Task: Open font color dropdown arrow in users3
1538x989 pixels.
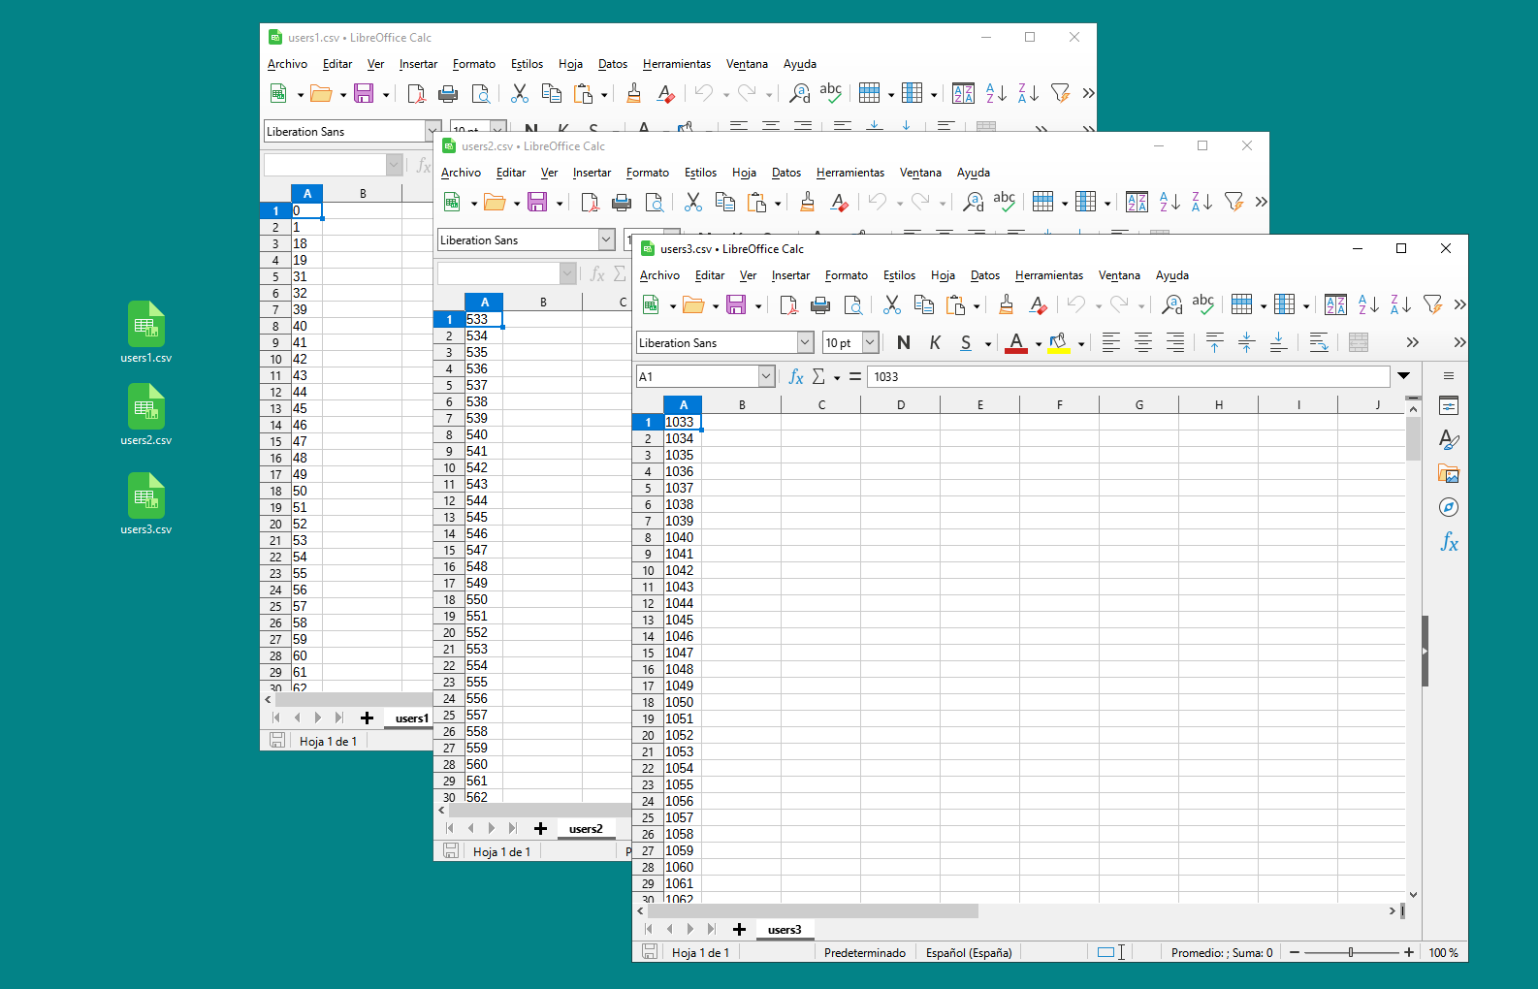Action: point(1038,343)
